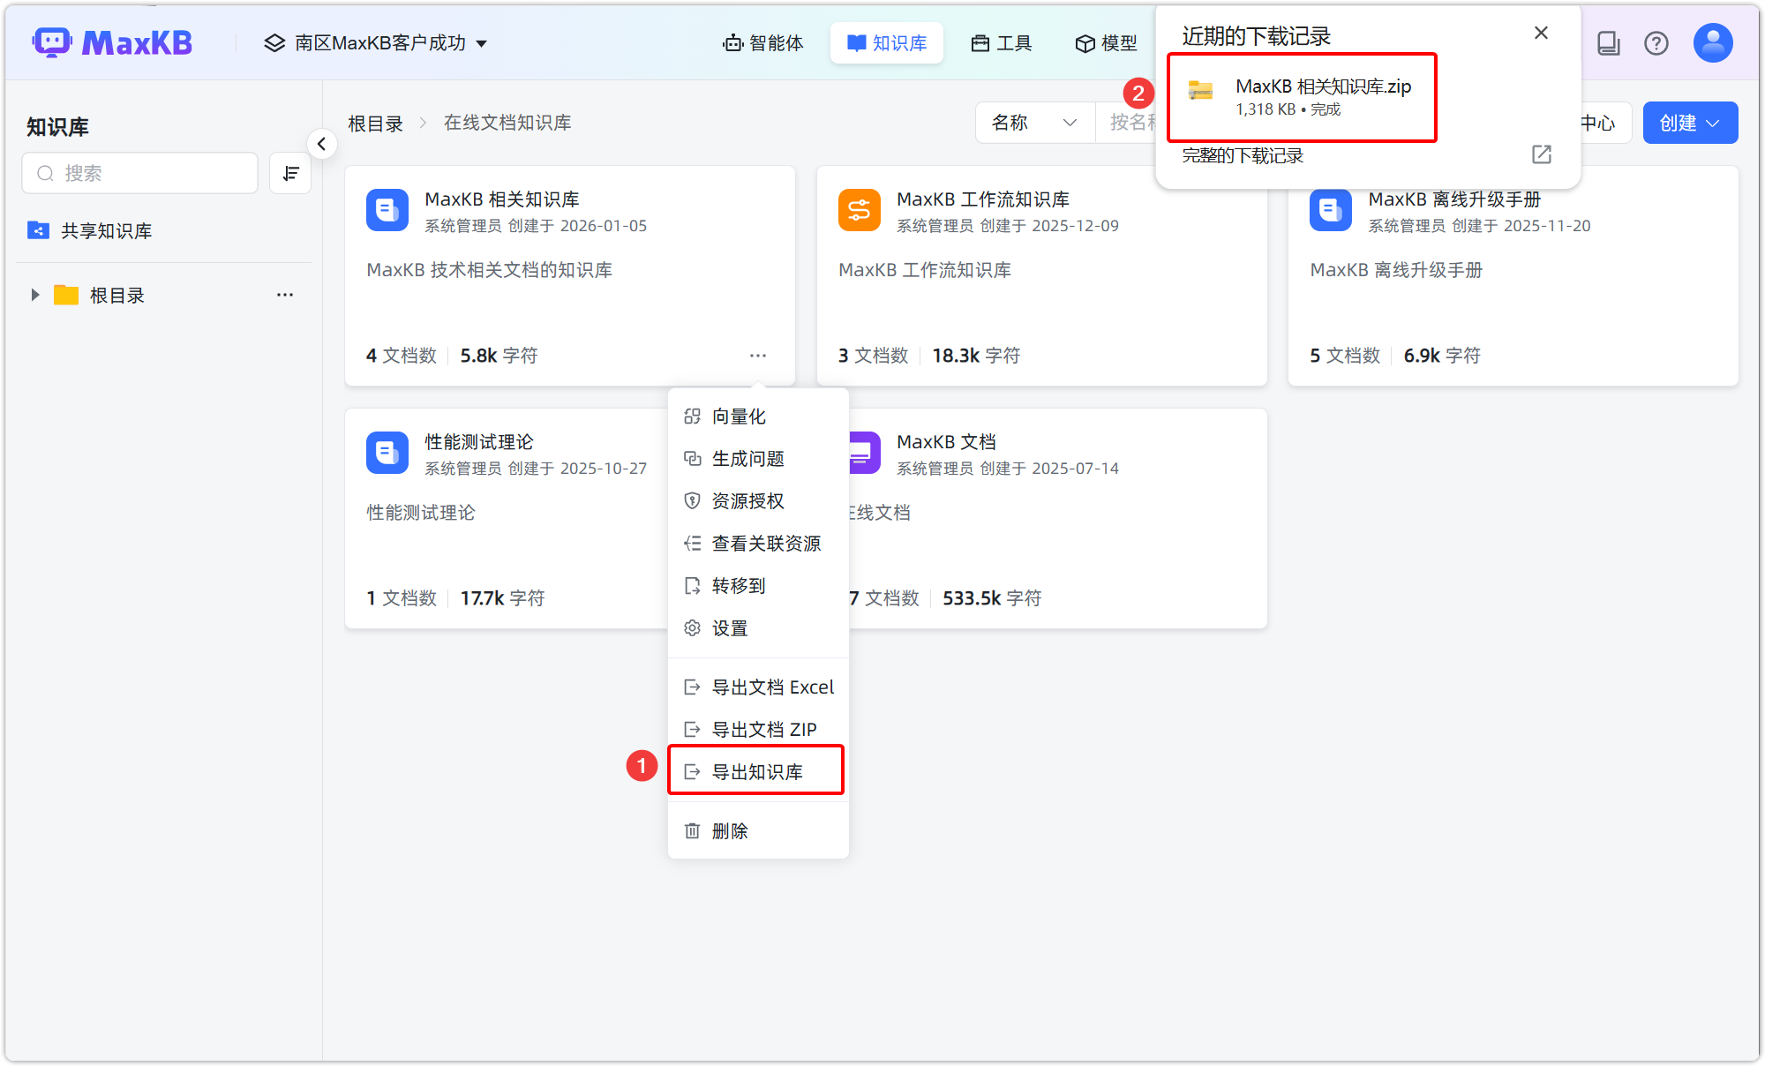
Task: Open the MaxKB 相关知识库 card
Action: pos(570,275)
